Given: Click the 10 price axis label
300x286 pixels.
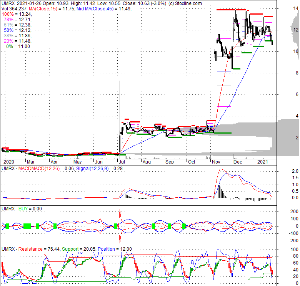Looking at the screenshot, I should click(x=296, y=51).
